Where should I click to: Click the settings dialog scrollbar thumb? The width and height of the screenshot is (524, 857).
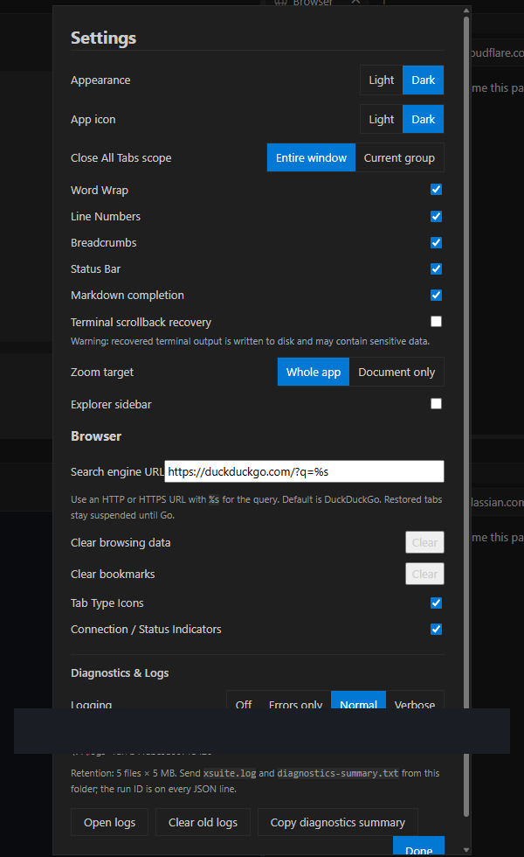point(466,415)
